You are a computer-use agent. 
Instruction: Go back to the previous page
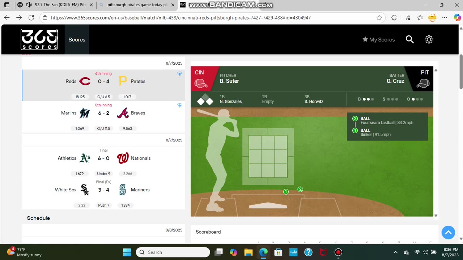coord(7,18)
